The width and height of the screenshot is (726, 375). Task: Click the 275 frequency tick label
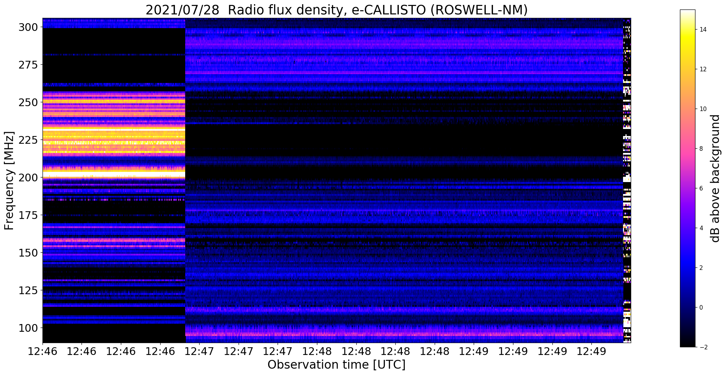click(x=28, y=65)
